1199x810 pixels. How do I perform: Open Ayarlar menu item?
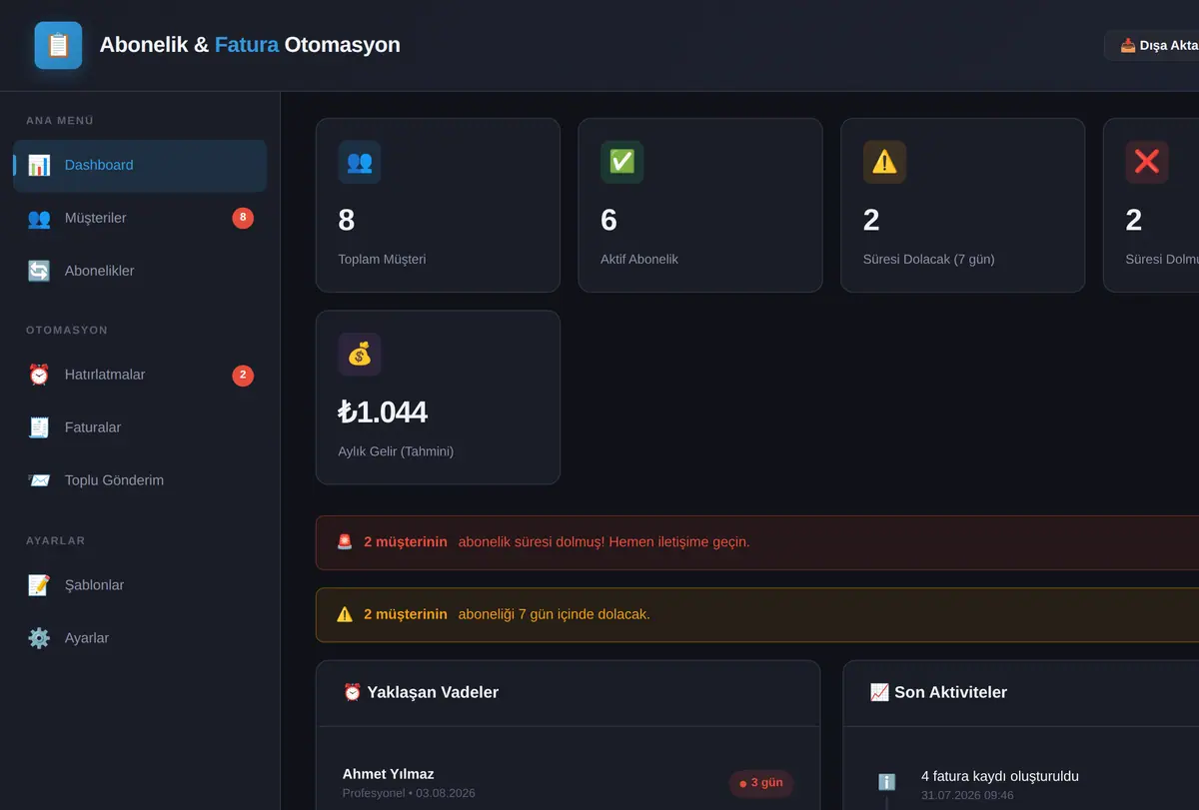140,639
